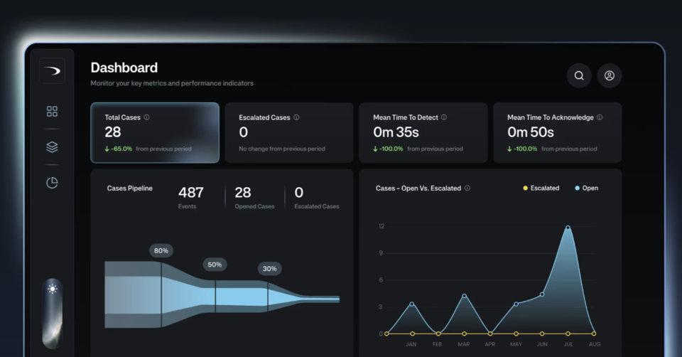Image resolution: width=682 pixels, height=357 pixels.
Task: Open the pie chart analytics icon
Action: coord(52,183)
